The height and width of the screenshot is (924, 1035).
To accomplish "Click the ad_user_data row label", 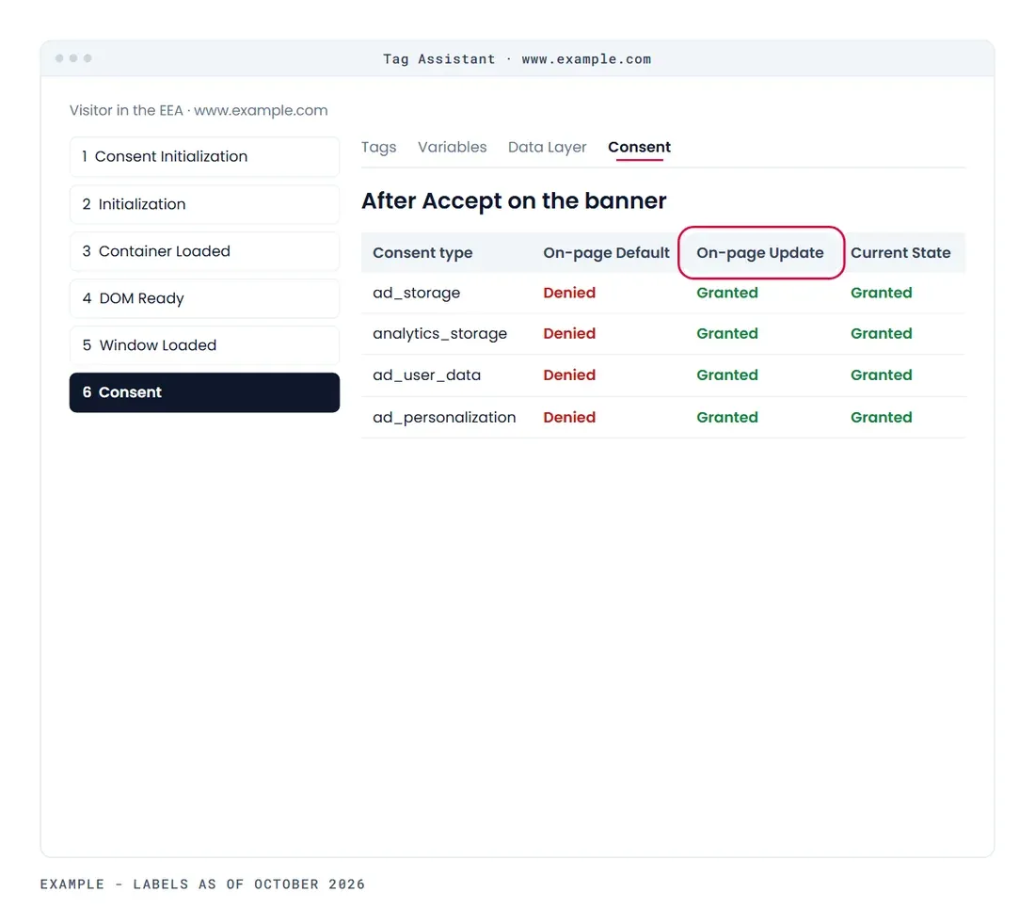I will pos(426,374).
